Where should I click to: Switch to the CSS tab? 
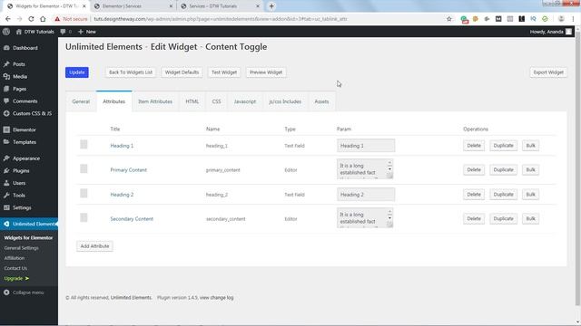216,101
